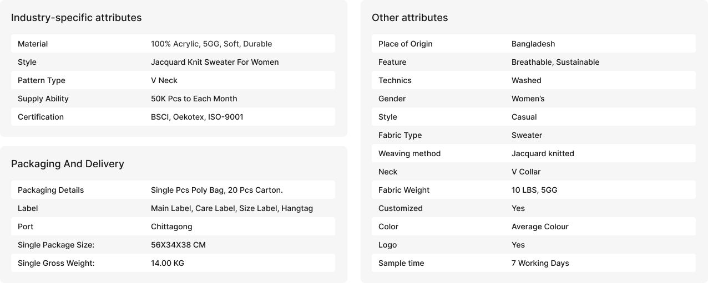Click the BSCI, Oekotex, ISO-9001 certification value
Screen dimensions: 708x283
[x=197, y=117]
